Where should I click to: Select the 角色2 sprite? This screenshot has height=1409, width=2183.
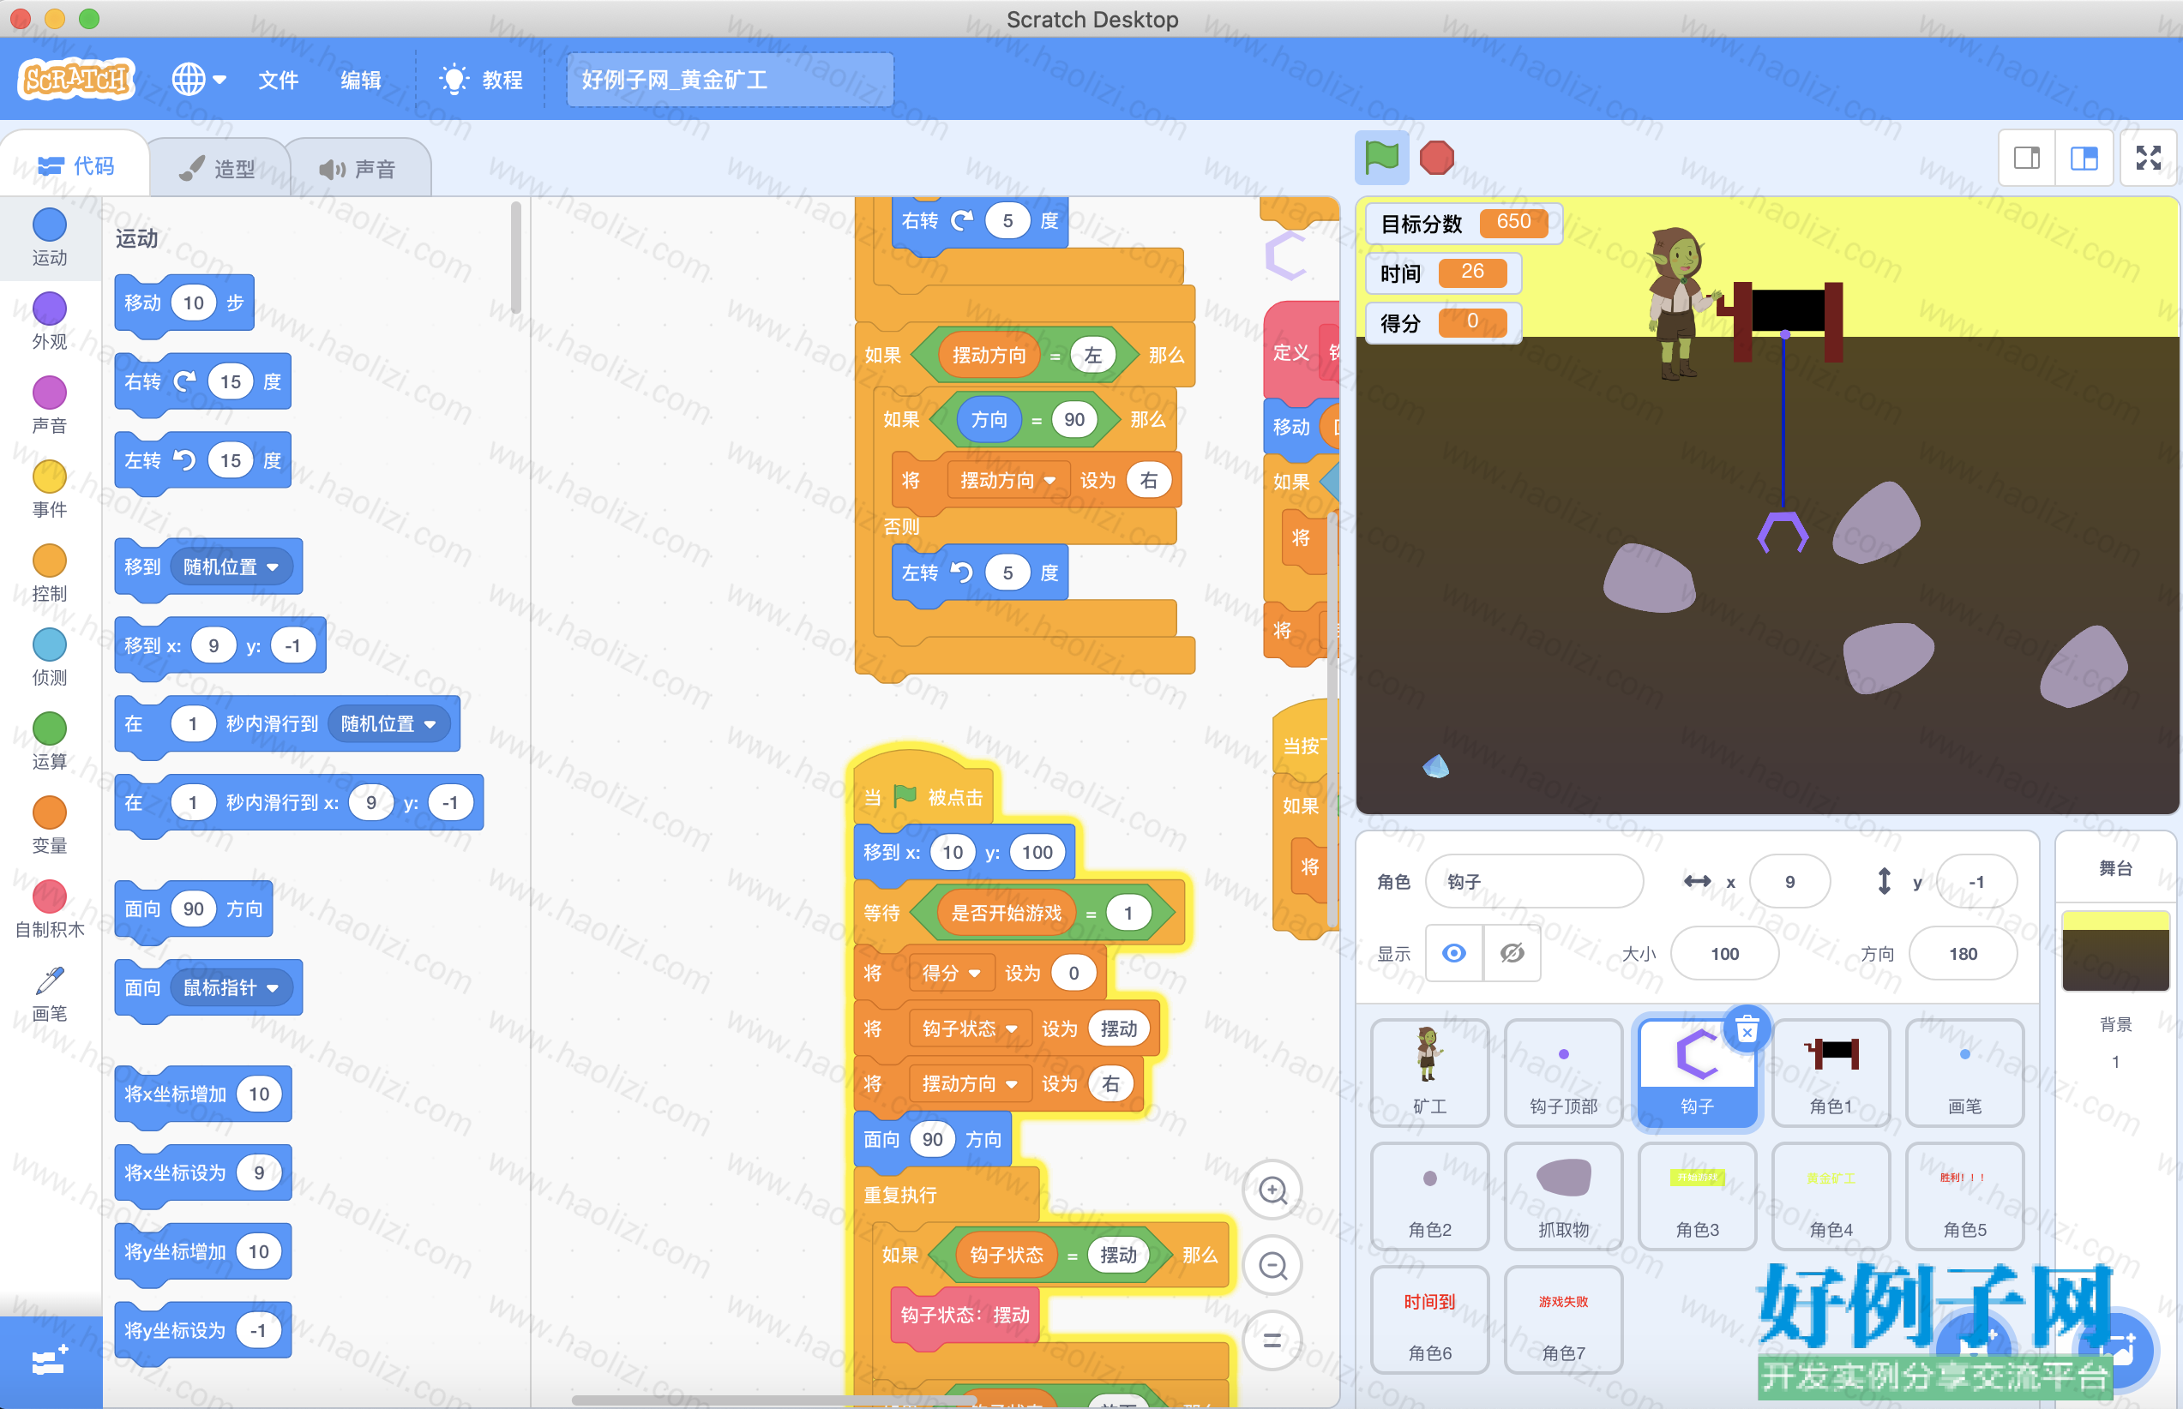[x=1429, y=1196]
